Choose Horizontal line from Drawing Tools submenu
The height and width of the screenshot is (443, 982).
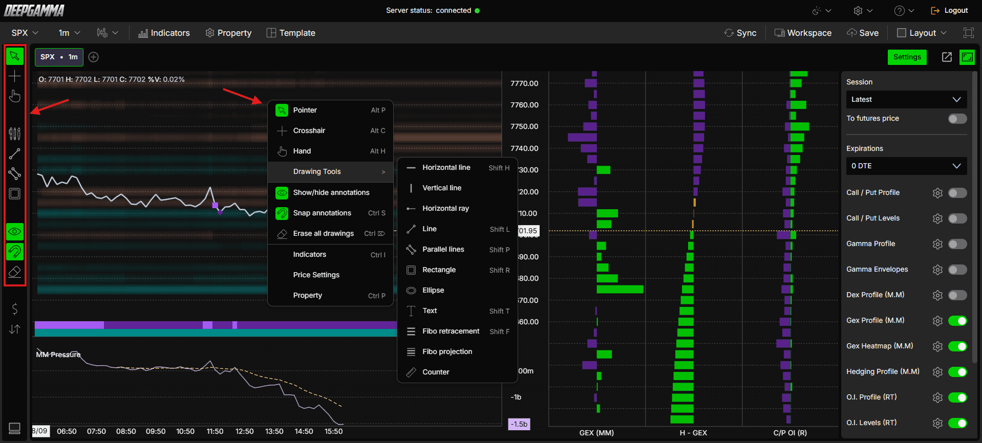[x=457, y=167]
